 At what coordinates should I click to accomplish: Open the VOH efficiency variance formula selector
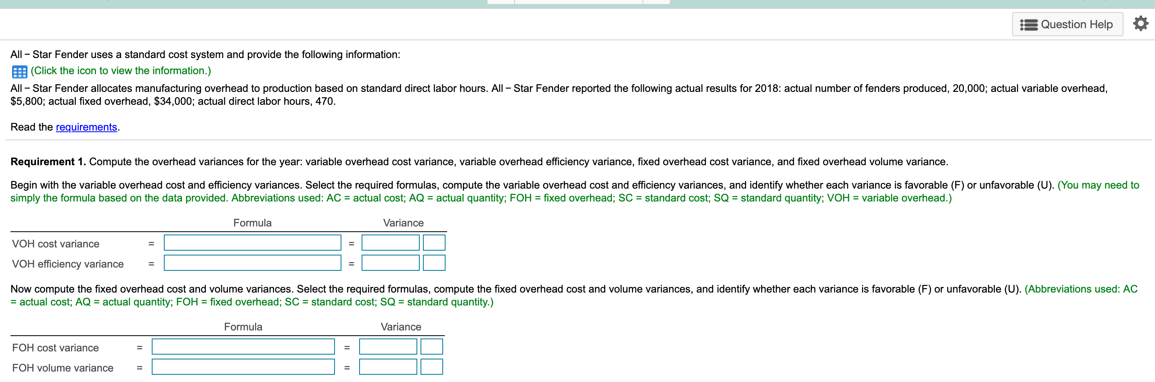[x=253, y=263]
